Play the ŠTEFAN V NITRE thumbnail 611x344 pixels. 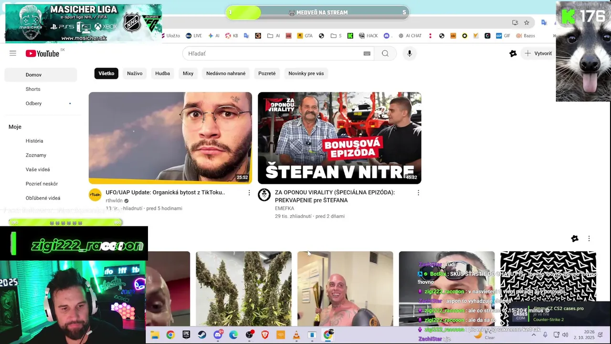click(x=339, y=138)
